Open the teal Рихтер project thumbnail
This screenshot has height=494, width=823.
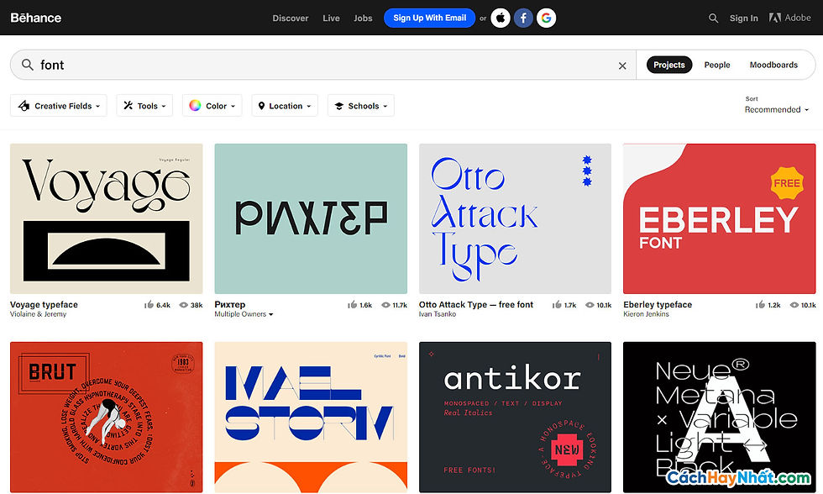(311, 219)
